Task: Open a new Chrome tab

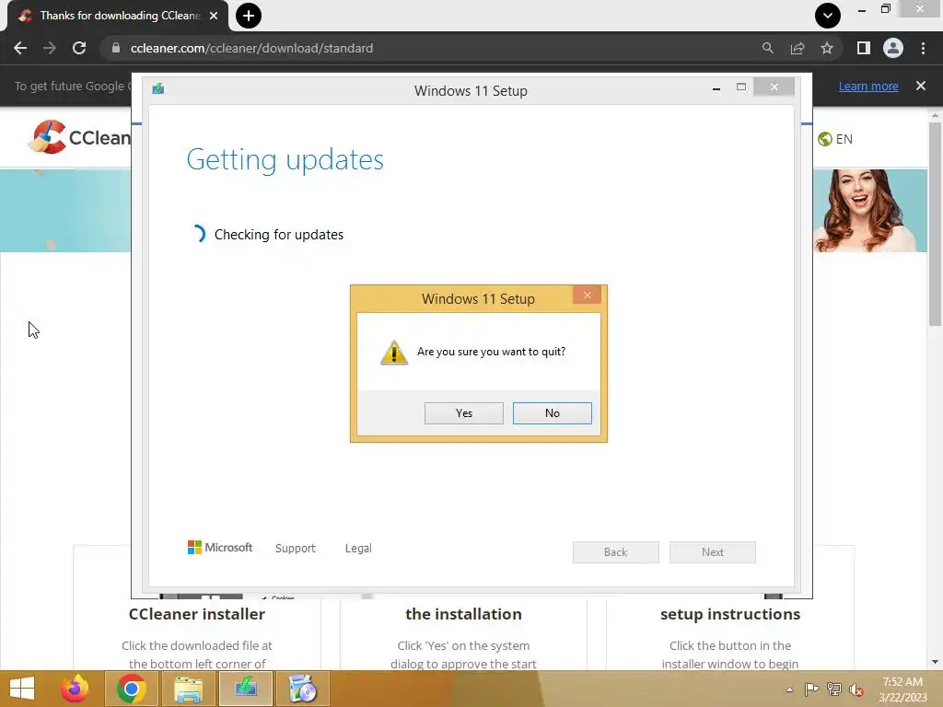Action: [249, 16]
